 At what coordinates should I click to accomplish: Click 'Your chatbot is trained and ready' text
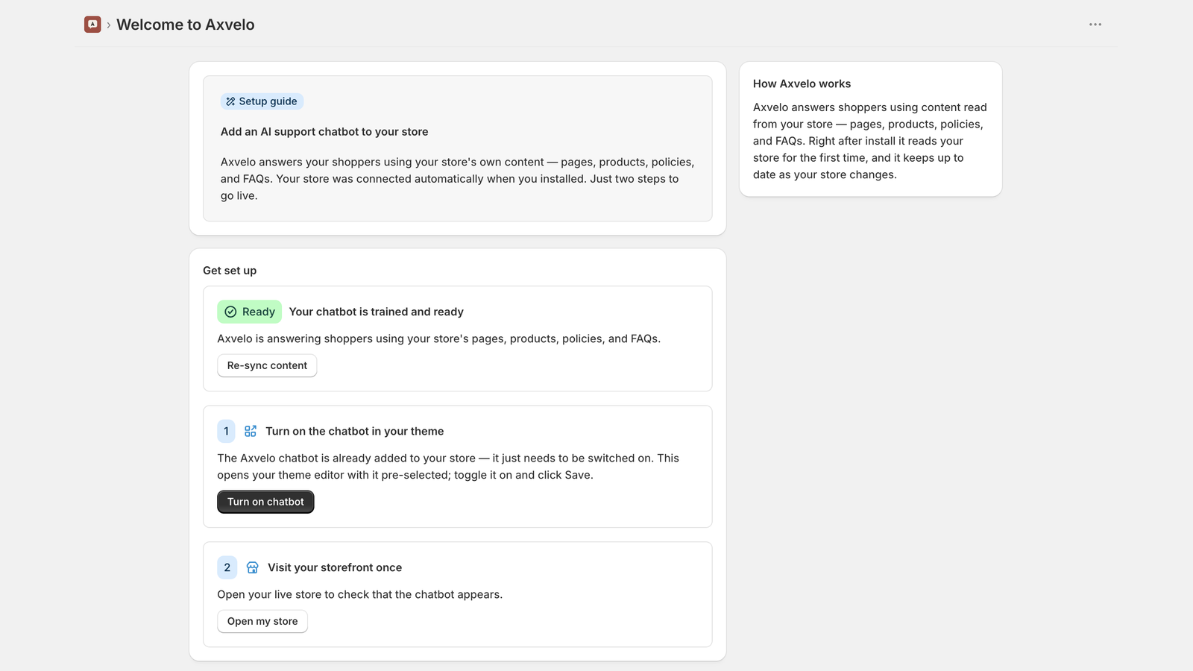click(x=377, y=312)
